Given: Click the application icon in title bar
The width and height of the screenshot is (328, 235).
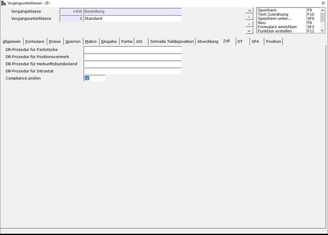Looking at the screenshot, I should click(x=3, y=3).
